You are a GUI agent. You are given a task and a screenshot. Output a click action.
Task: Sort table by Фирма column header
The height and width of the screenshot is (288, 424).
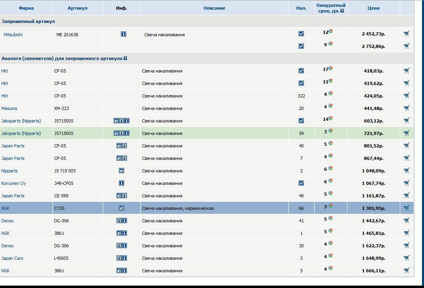pos(26,8)
